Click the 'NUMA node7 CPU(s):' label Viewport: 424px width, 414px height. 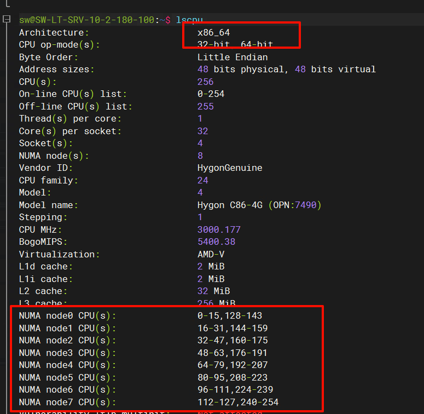67,402
